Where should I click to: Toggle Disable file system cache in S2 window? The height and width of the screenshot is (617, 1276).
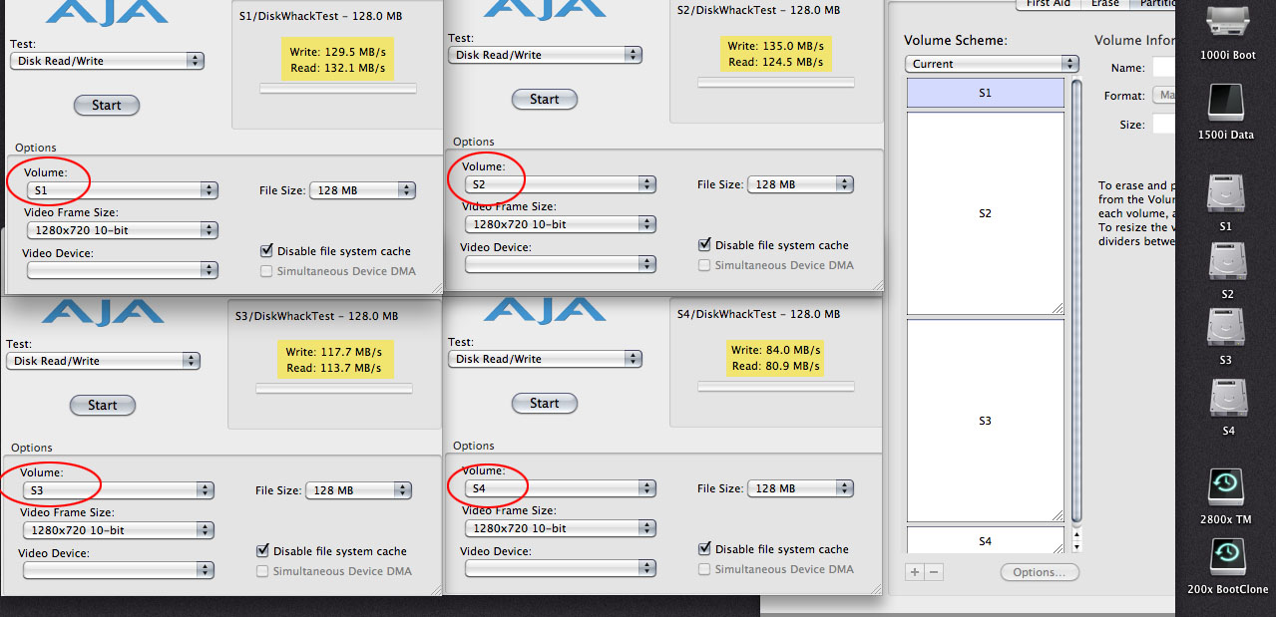click(x=705, y=245)
